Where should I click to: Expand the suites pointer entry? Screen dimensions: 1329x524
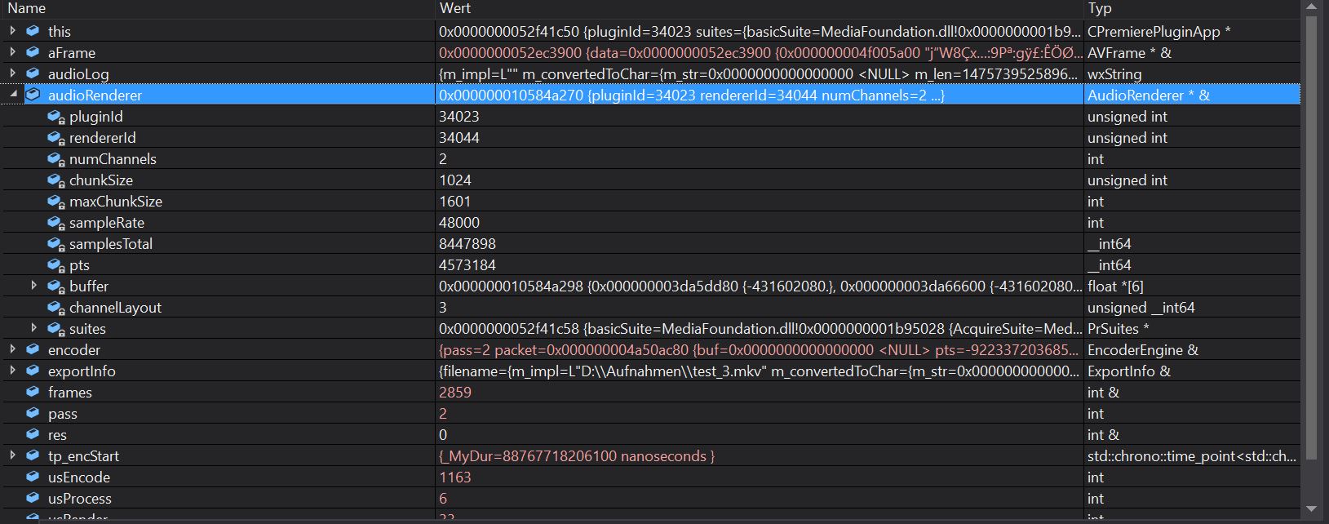[x=33, y=328]
